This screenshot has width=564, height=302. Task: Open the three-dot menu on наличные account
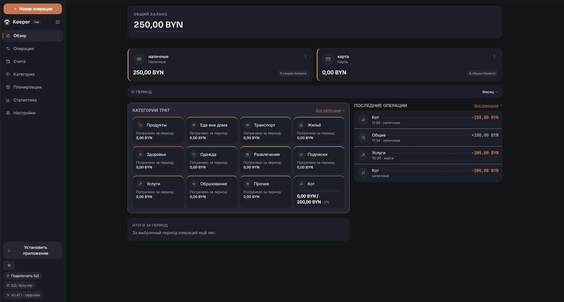point(305,56)
